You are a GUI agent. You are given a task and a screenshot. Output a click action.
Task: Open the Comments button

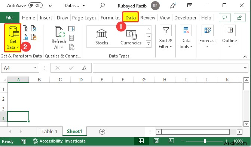click(225, 18)
